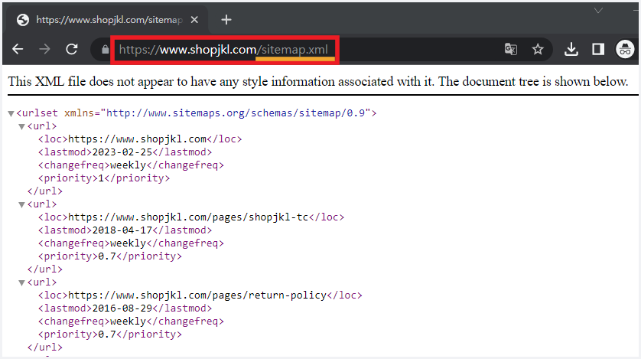Collapse the root urlset node
641x359 pixels.
pyautogui.click(x=11, y=113)
